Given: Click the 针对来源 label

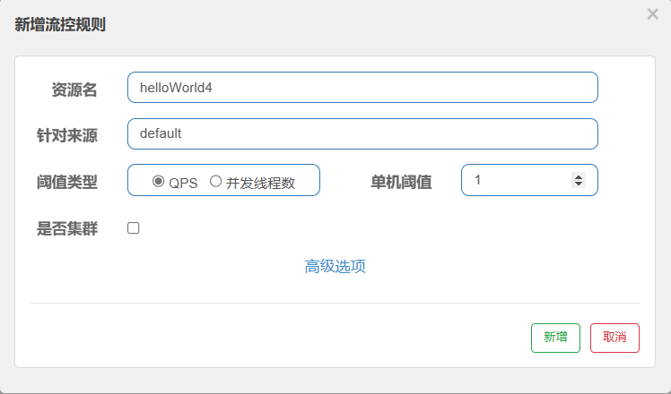Looking at the screenshot, I should pos(67,135).
